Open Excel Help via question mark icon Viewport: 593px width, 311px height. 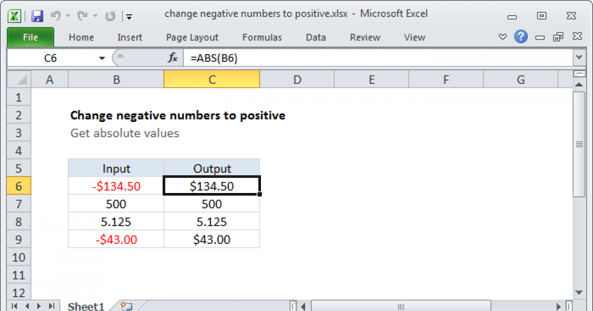click(521, 37)
